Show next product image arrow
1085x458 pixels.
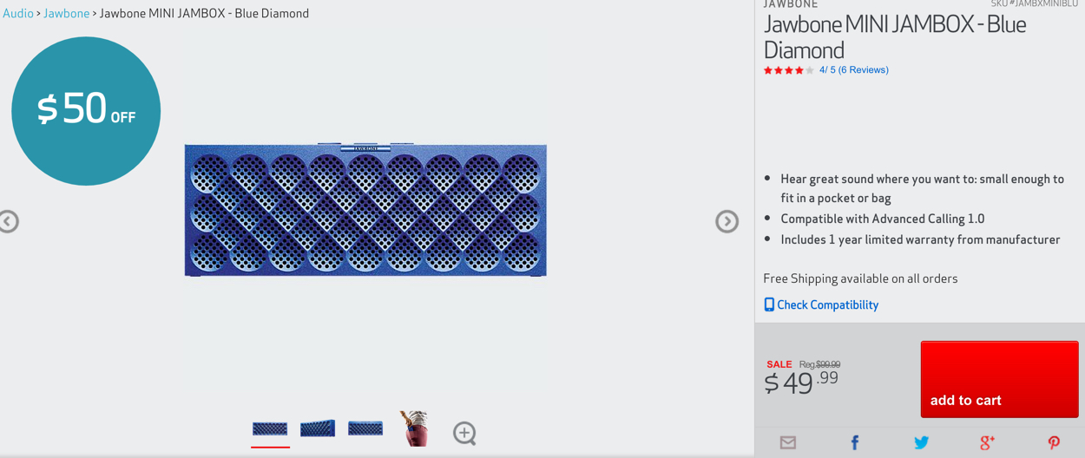coord(727,221)
